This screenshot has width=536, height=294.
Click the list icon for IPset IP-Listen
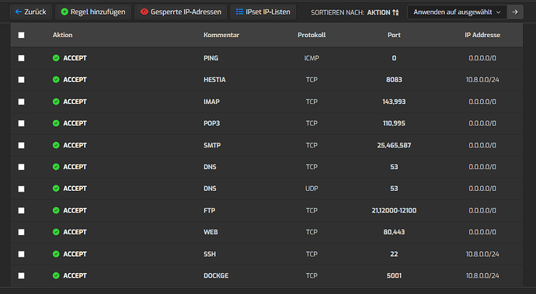[x=239, y=12]
